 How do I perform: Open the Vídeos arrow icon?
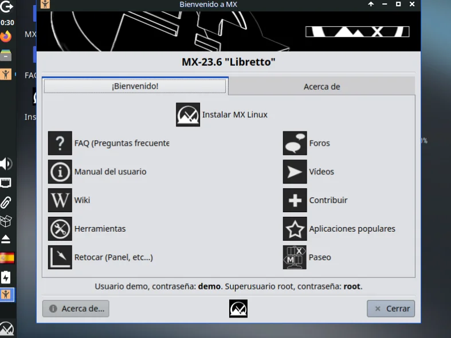(x=295, y=172)
